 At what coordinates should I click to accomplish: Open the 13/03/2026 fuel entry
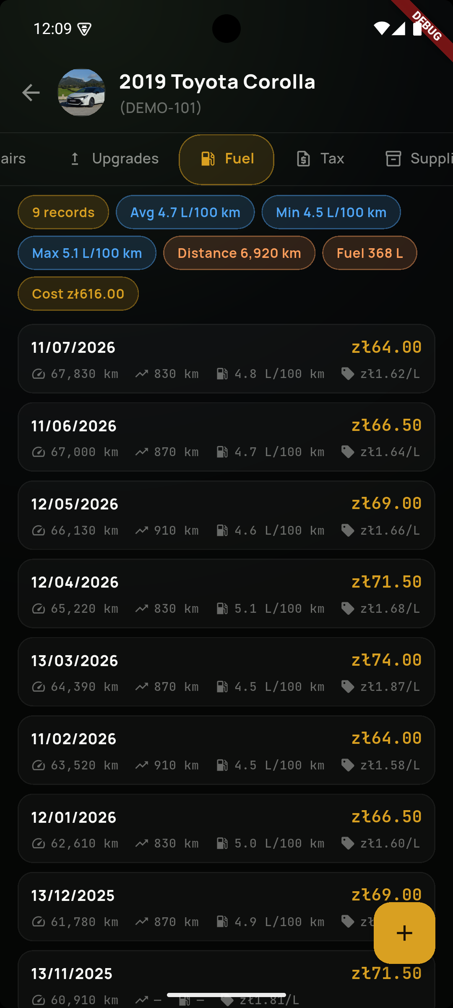[226, 672]
